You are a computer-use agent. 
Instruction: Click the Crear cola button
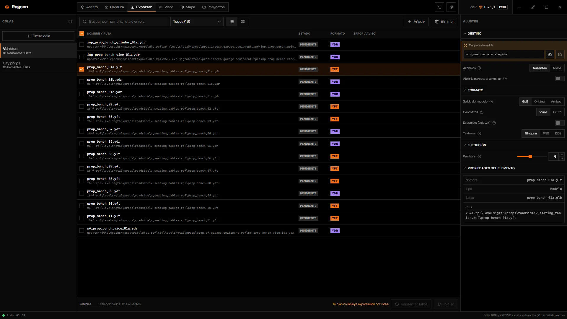pyautogui.click(x=38, y=36)
